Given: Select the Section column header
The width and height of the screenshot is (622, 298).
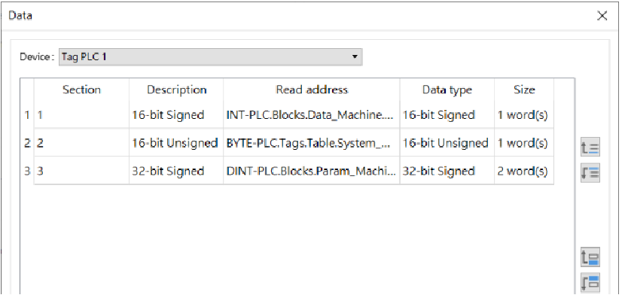Looking at the screenshot, I should pos(81,90).
